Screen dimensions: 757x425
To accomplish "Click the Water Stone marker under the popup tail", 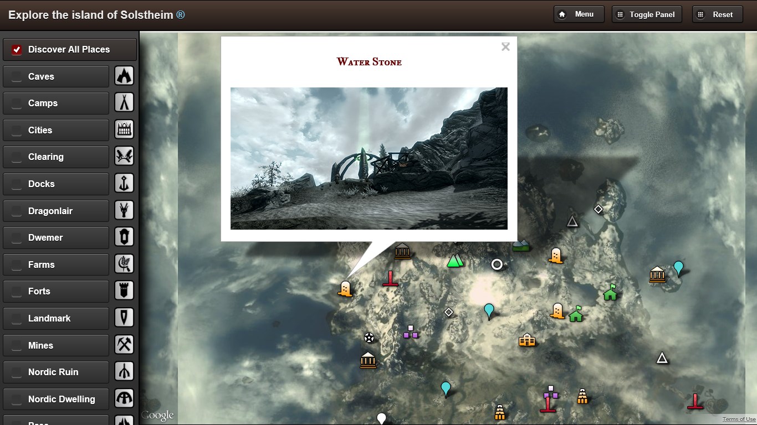I will coord(345,289).
